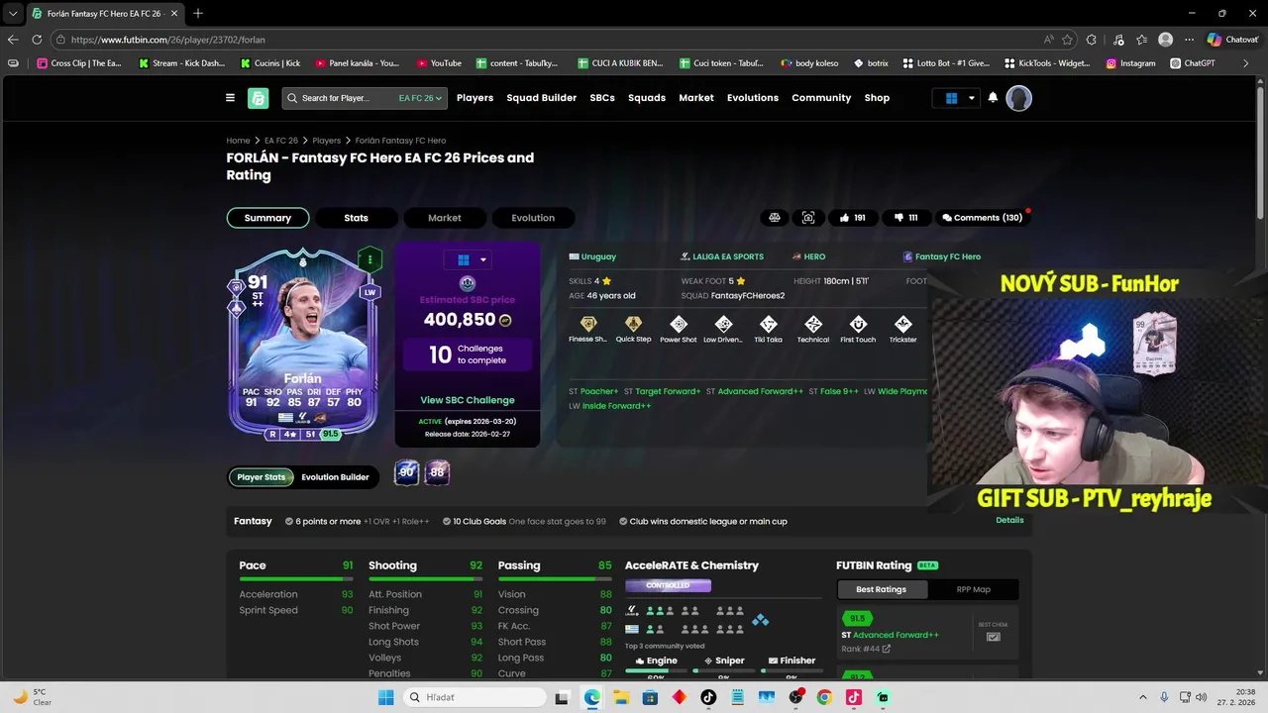Viewport: 1268px width, 713px height.
Task: Click the browser refresh icon
Action: click(x=37, y=40)
